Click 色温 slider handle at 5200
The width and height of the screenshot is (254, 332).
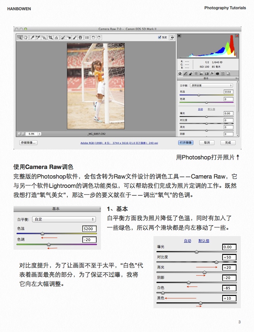43,233
